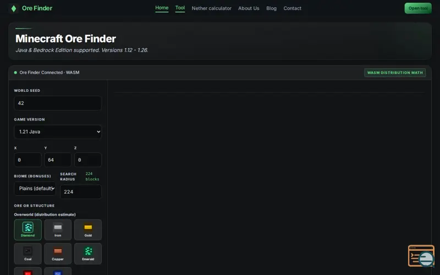Go to the Tool nav item
This screenshot has height=275, width=440.
[180, 8]
